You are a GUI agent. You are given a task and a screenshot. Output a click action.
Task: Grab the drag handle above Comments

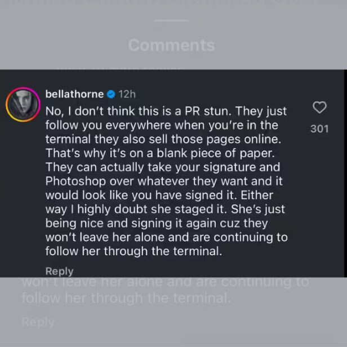pyautogui.click(x=171, y=21)
